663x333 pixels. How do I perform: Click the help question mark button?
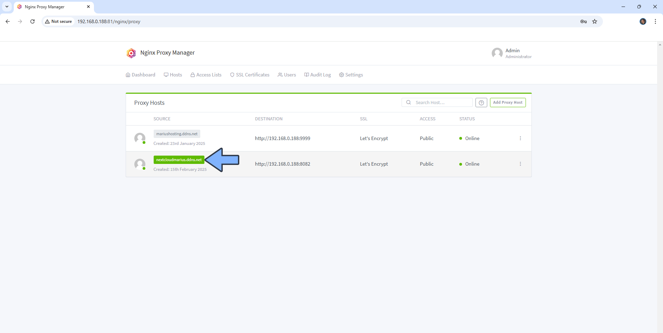point(481,102)
